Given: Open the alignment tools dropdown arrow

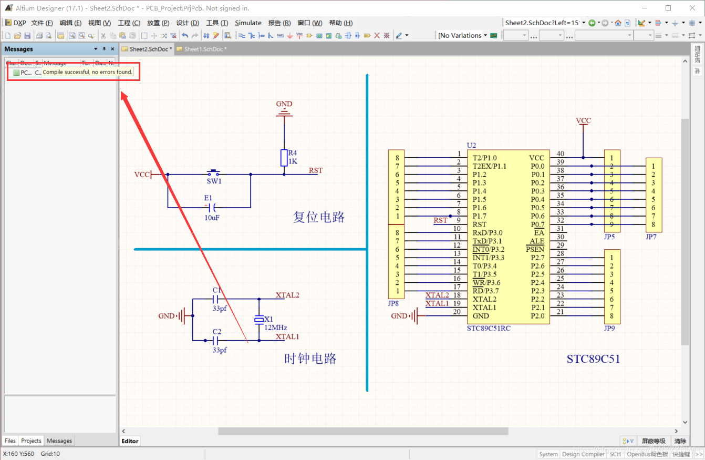Looking at the screenshot, I should click(667, 23).
